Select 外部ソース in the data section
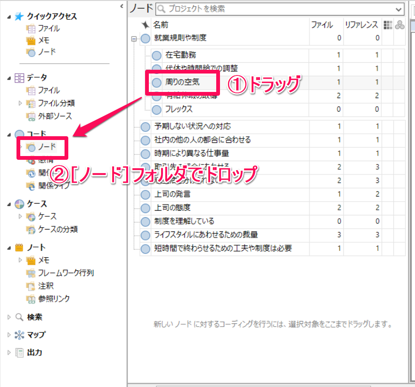 55,116
